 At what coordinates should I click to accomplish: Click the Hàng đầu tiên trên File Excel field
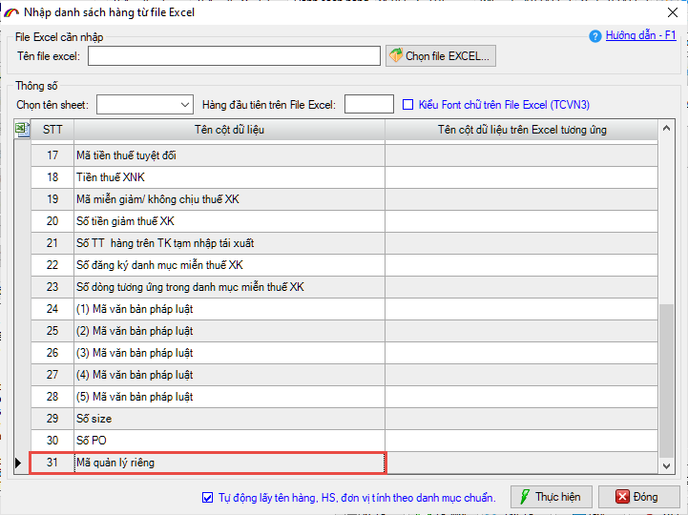click(368, 104)
